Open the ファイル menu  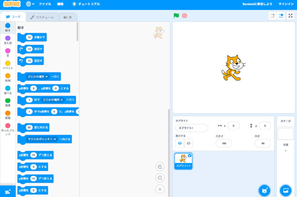(x=45, y=4)
